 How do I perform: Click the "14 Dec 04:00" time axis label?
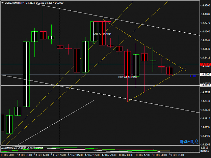click(25, 155)
